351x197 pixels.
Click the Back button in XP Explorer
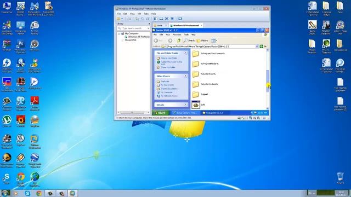click(158, 40)
